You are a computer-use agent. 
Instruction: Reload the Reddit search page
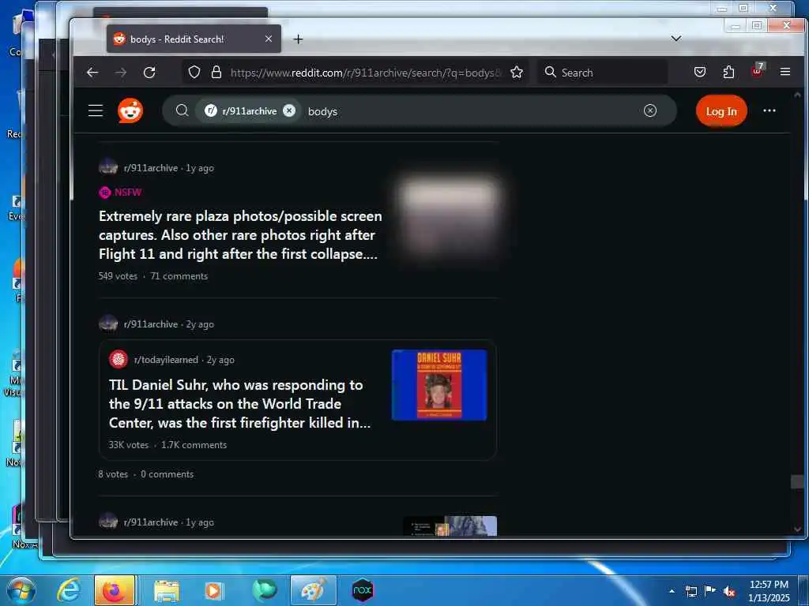[x=149, y=73]
